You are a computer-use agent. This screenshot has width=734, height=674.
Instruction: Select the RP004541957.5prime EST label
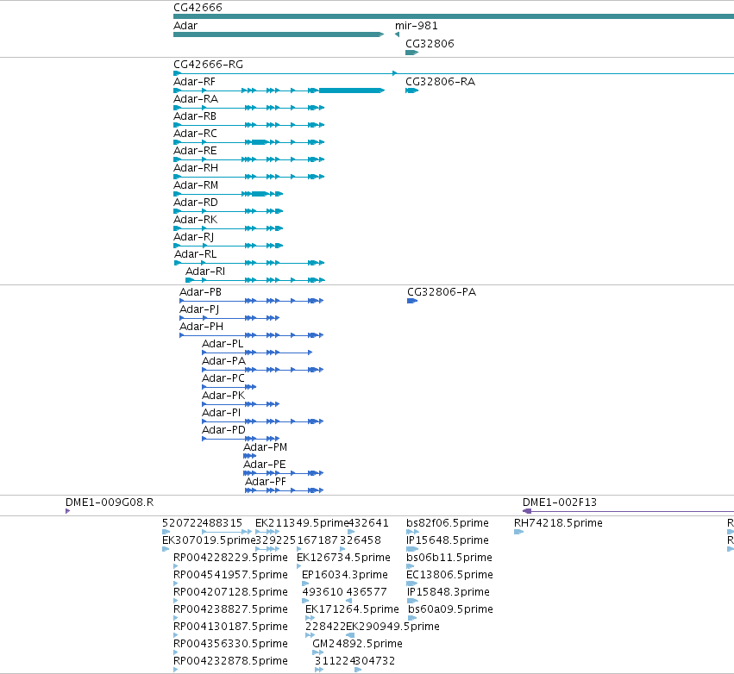[230, 575]
